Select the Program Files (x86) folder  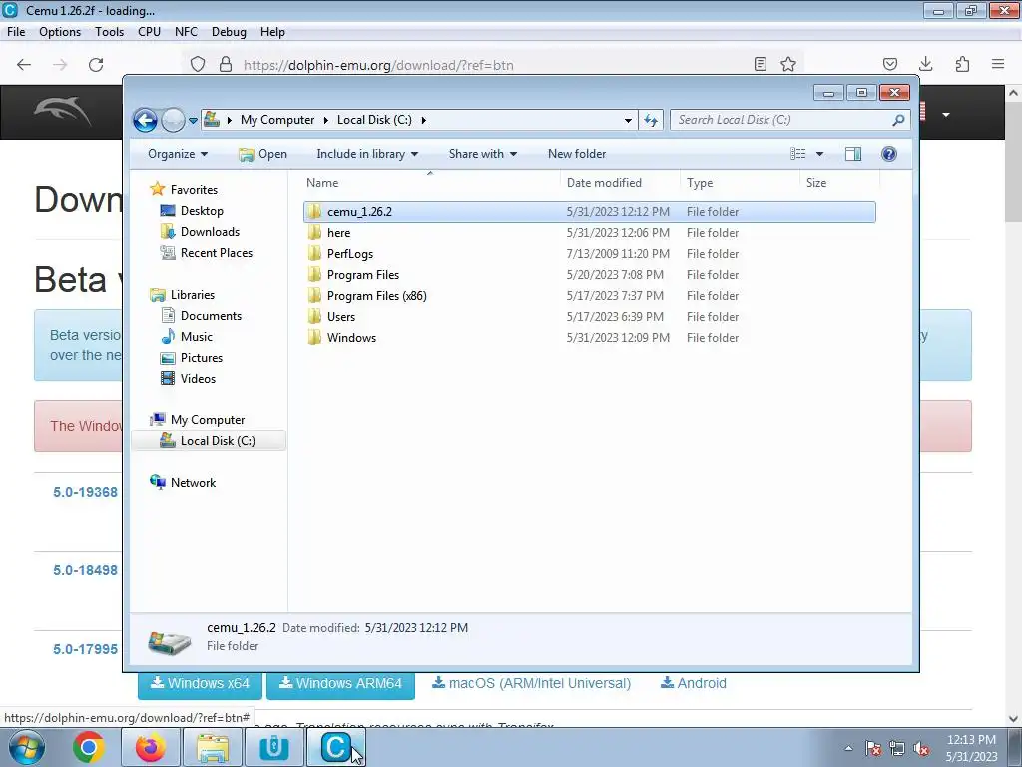589,296
